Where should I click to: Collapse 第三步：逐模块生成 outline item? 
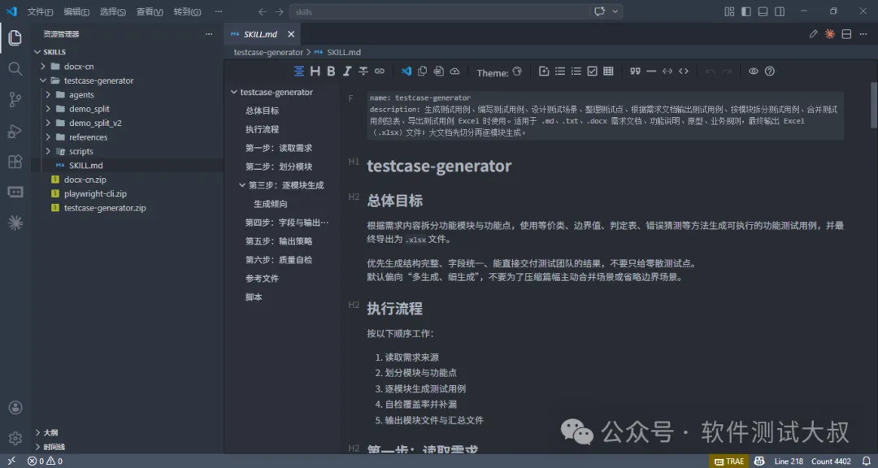pyautogui.click(x=242, y=184)
